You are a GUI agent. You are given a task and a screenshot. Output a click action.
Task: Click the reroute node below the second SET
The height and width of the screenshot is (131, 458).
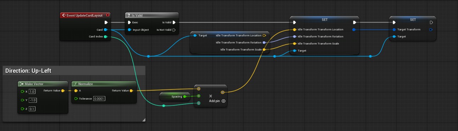370,56
